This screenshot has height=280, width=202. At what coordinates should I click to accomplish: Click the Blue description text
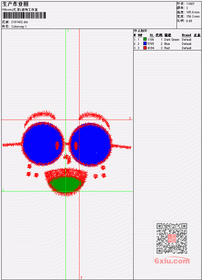167,44
